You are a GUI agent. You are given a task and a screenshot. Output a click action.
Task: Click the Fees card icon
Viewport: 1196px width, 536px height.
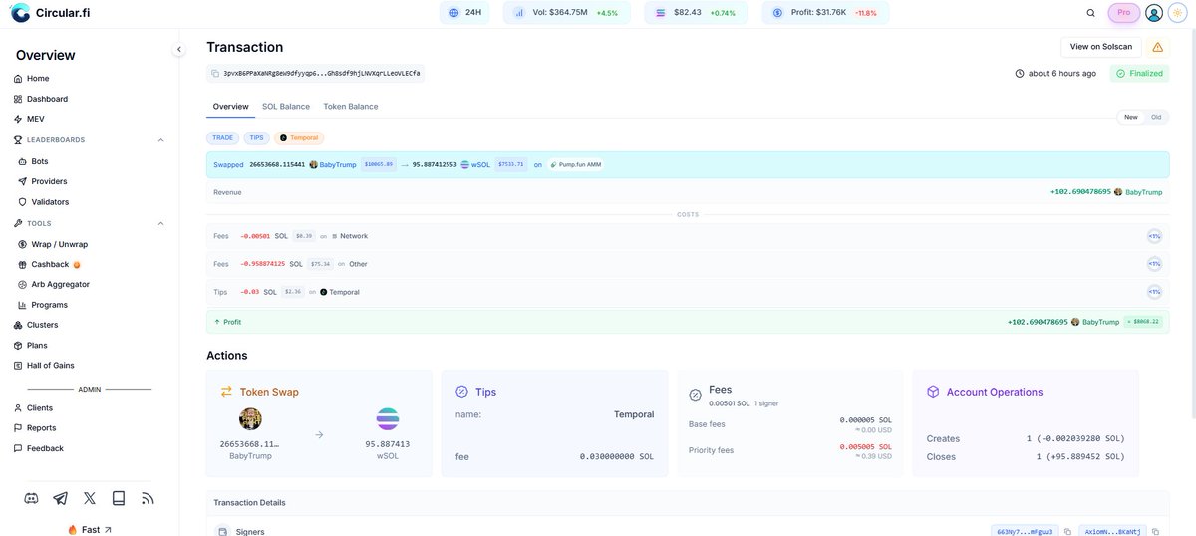tap(695, 395)
